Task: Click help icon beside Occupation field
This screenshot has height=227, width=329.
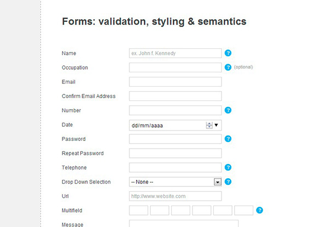Action: coord(228,67)
